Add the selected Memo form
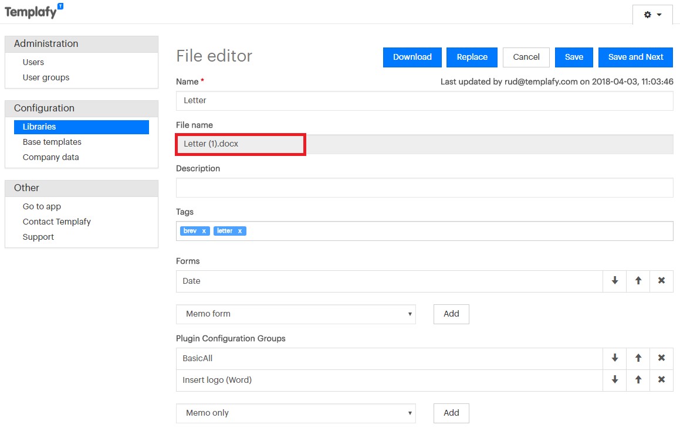680x428 pixels. pos(451,314)
